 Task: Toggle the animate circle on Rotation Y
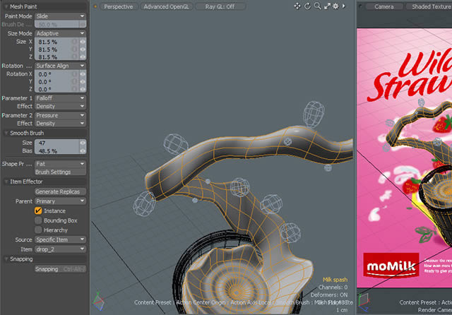[75, 81]
